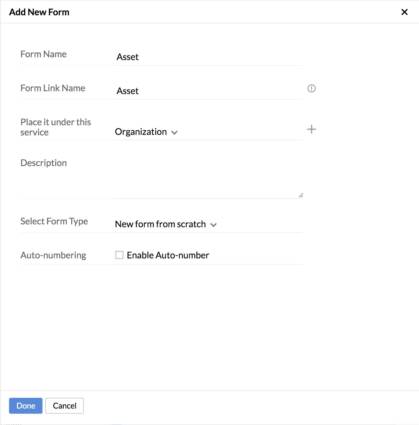Click the Auto-numbering label

pos(53,255)
